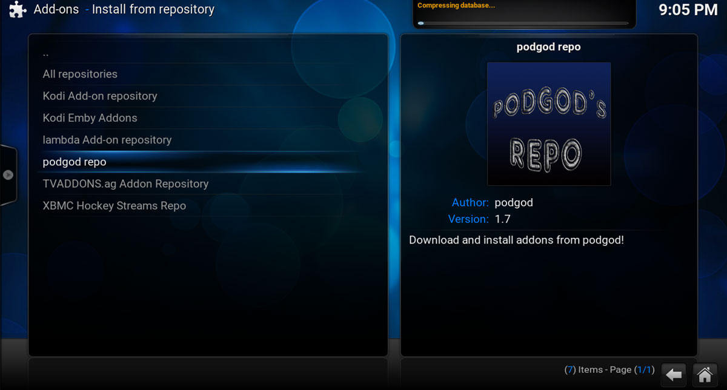Viewport: 727px width, 390px height.
Task: Go to the home screen icon
Action: [x=703, y=374]
